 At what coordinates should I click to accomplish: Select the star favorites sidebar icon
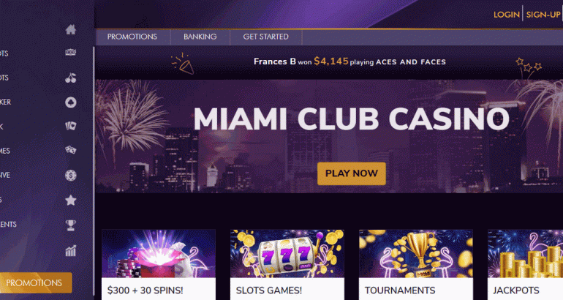[71, 200]
